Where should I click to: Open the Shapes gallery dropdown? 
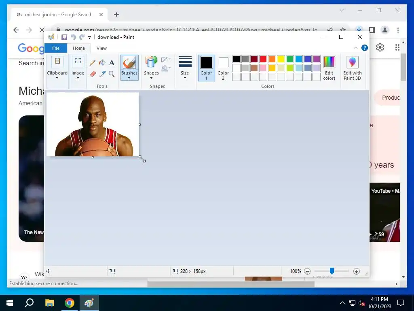tap(151, 78)
